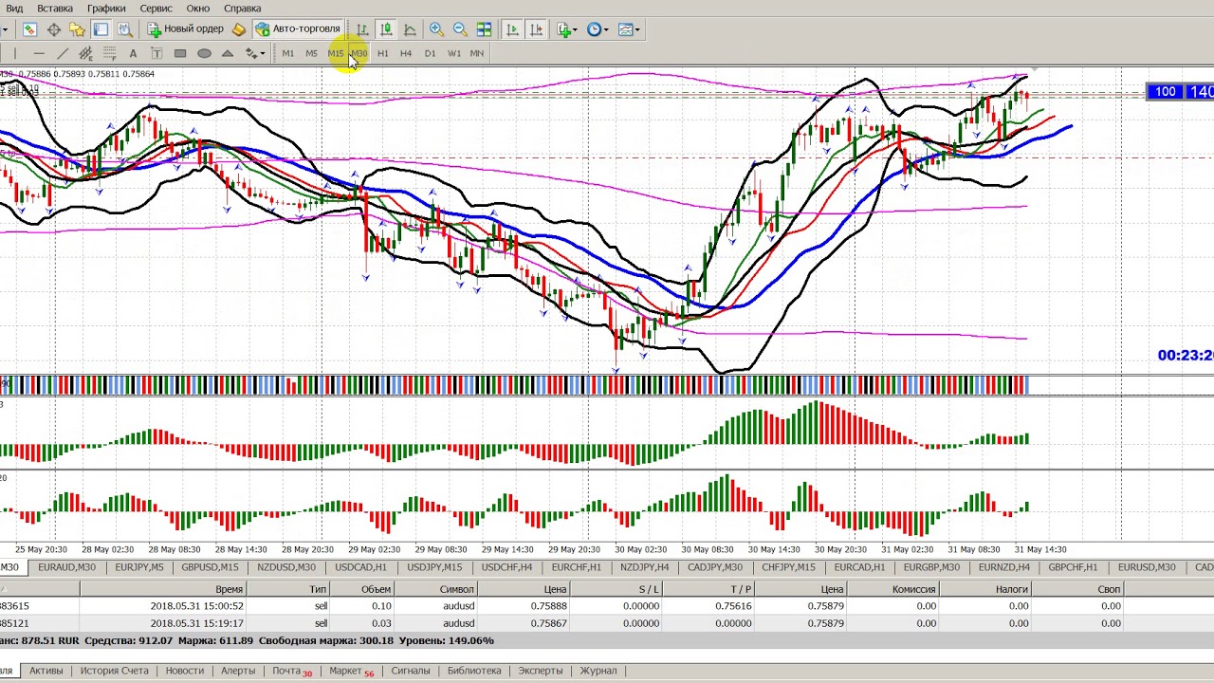Image resolution: width=1214 pixels, height=683 pixels.
Task: Select the Fibonacci retracement tool
Action: (x=109, y=53)
